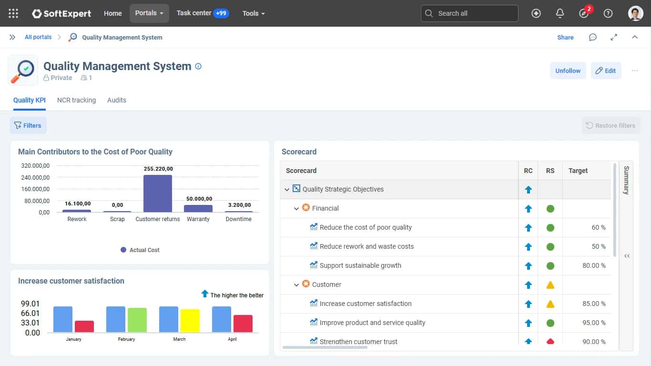Click the Scorecard vertical scrollbar

(x=615, y=210)
